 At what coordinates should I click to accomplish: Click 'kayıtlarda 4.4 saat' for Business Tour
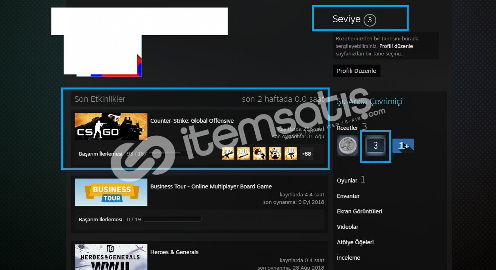(302, 194)
